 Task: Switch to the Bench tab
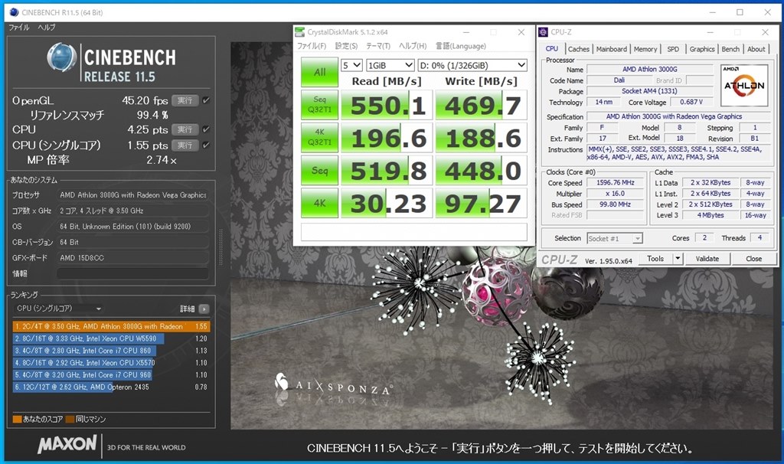click(x=730, y=49)
